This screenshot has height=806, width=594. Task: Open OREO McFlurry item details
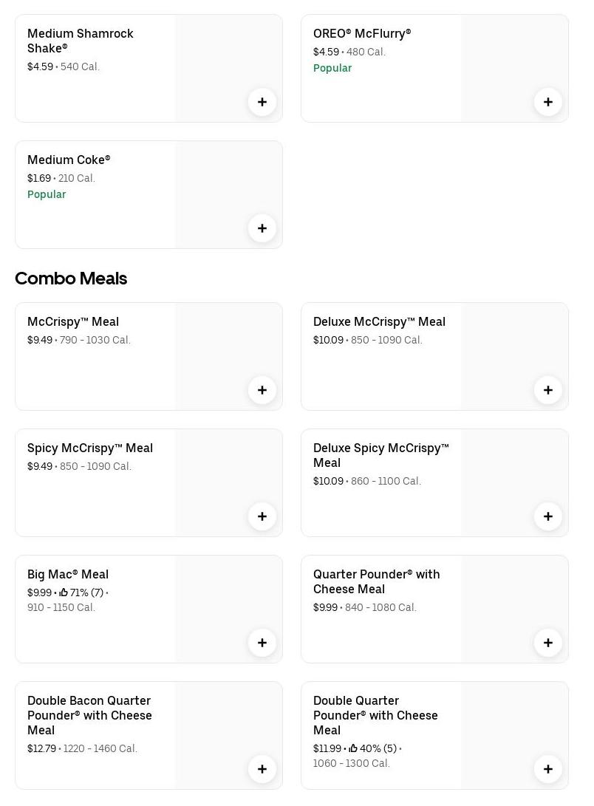[361, 34]
